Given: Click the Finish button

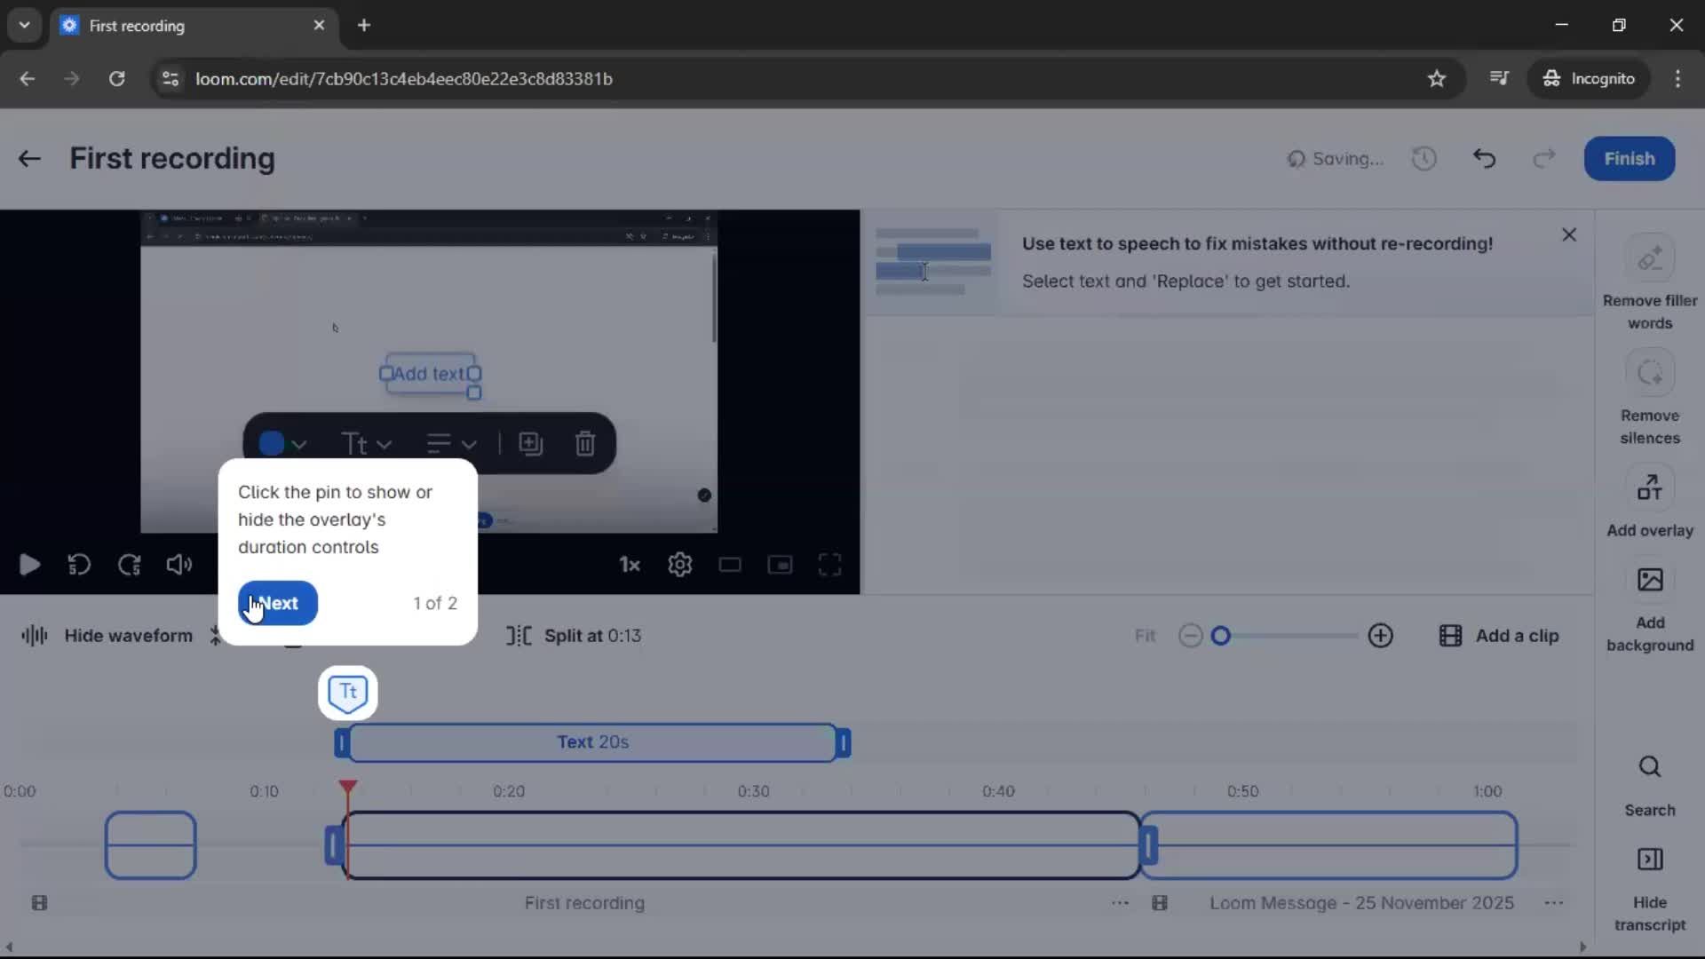Looking at the screenshot, I should pyautogui.click(x=1630, y=158).
